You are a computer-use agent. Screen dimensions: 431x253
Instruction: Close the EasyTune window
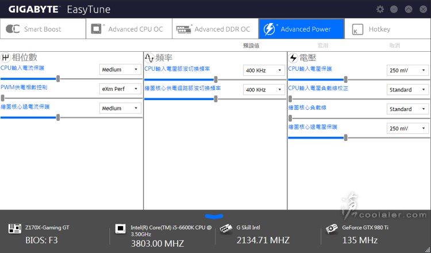click(x=424, y=9)
